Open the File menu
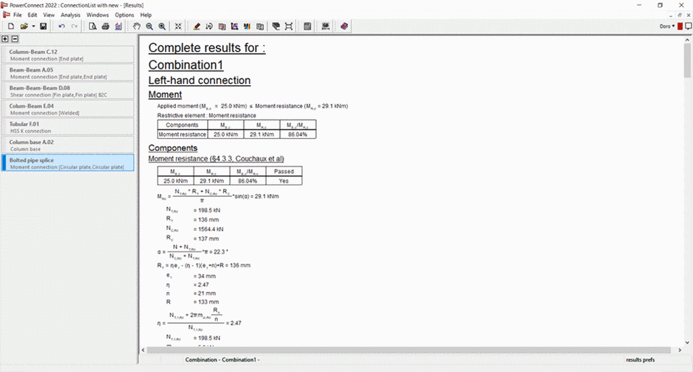693x372 pixels. pos(17,15)
